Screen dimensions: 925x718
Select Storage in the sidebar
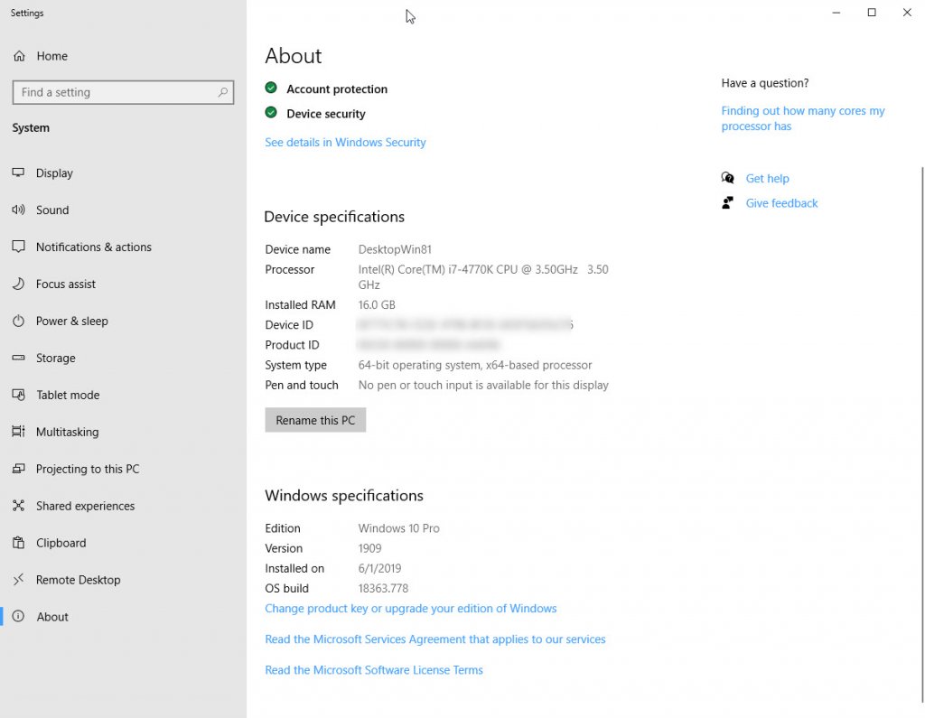(123, 358)
